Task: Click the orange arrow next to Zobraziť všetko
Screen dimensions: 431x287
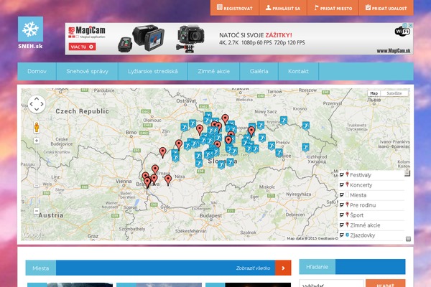Action: [283, 268]
